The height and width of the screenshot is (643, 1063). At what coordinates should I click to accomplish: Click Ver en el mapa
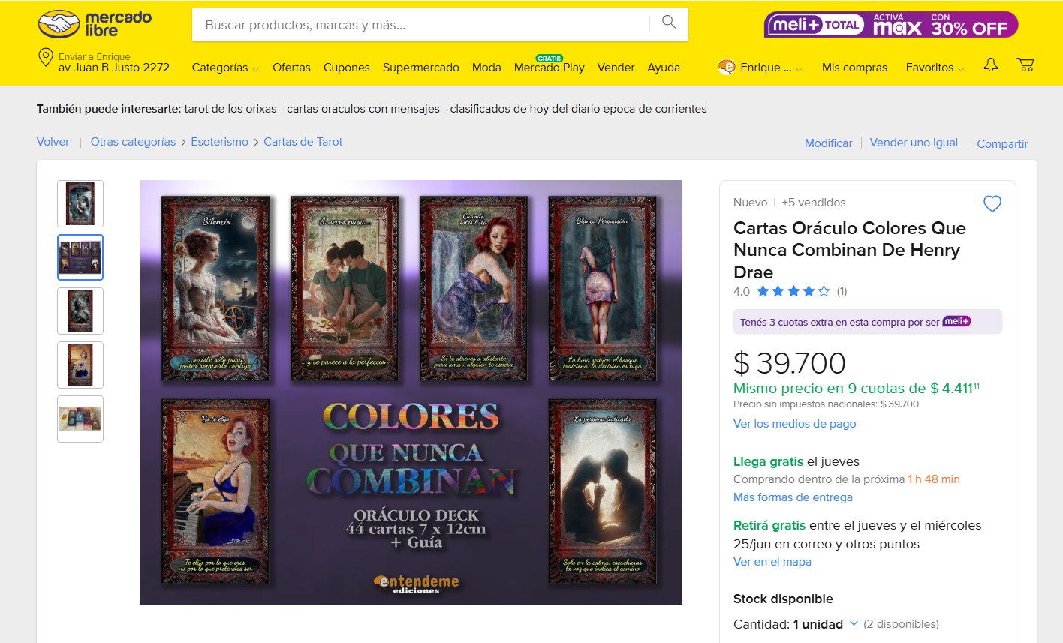click(x=772, y=562)
